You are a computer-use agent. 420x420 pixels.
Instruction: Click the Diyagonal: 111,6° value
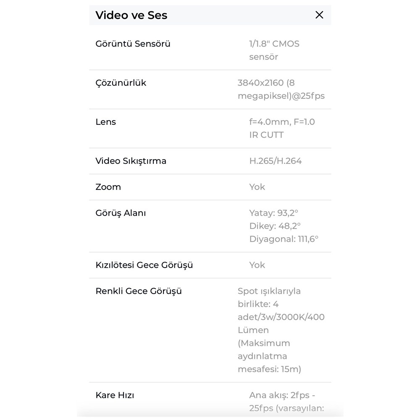(284, 239)
